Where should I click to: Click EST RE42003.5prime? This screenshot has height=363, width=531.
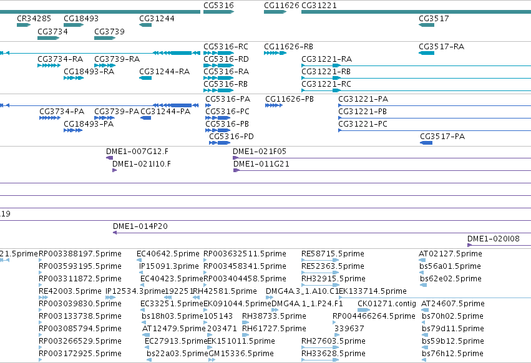[x=70, y=291]
